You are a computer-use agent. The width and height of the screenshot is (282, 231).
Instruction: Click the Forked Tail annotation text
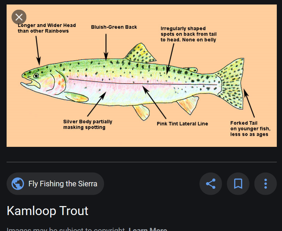click(x=250, y=128)
